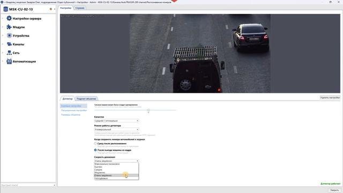
Task: Click the Качество label
Action: coord(99,117)
